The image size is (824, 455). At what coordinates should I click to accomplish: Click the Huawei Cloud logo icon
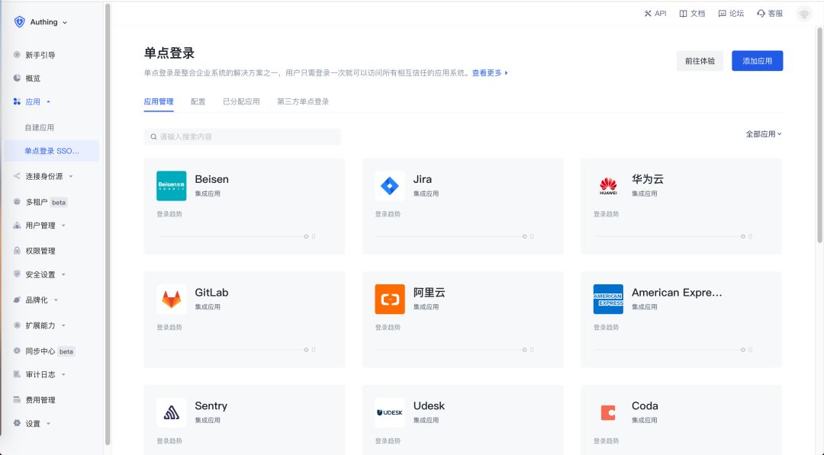[x=608, y=186]
